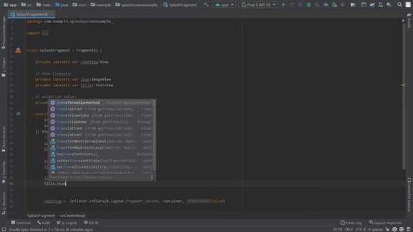Click the Make Project hammer icon
Image resolution: width=413 pixels, height=232 pixels.
click(206, 5)
